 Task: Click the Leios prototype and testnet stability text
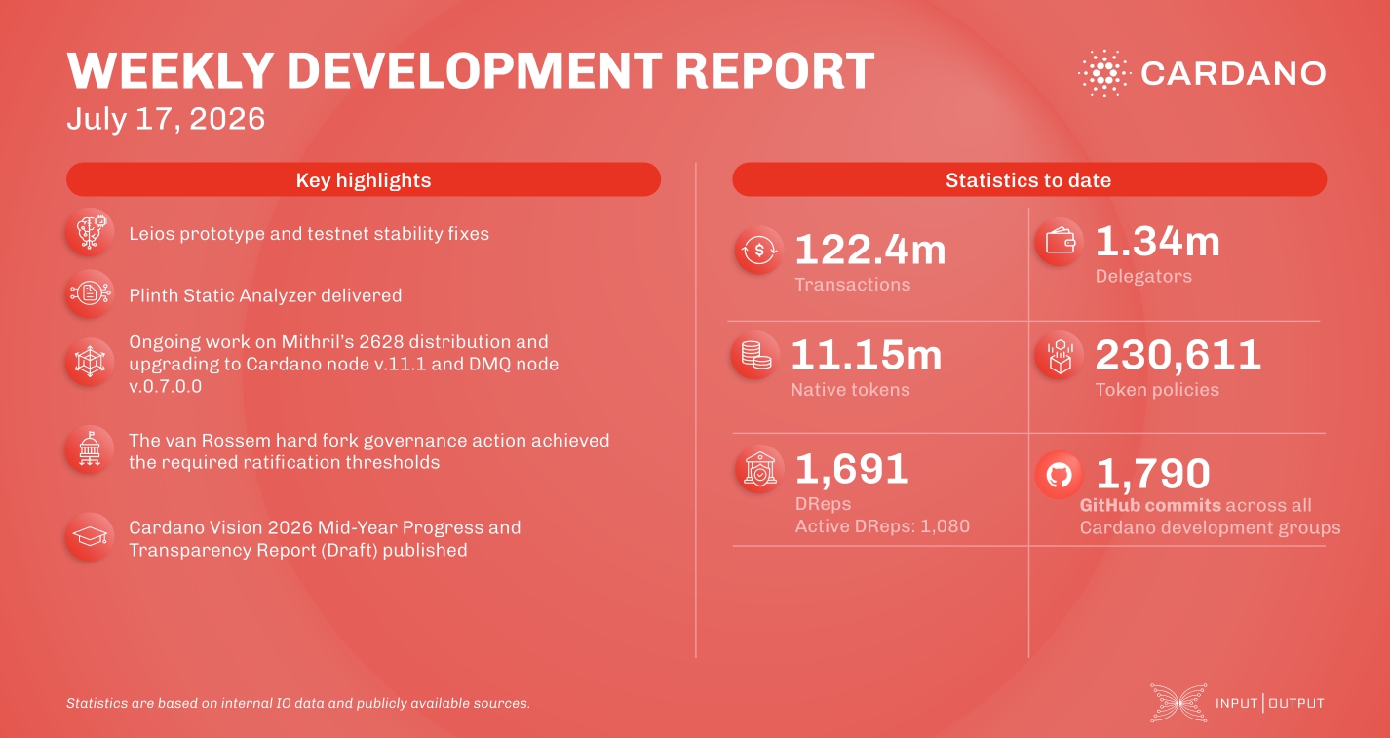[309, 234]
